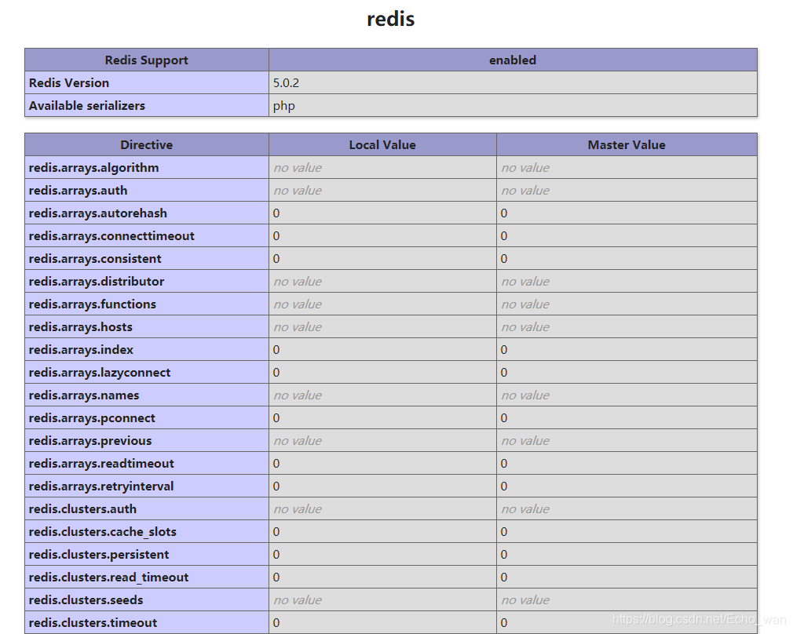The height and width of the screenshot is (634, 793).
Task: Click local value of redis.arrays.distributor
Action: point(298,282)
